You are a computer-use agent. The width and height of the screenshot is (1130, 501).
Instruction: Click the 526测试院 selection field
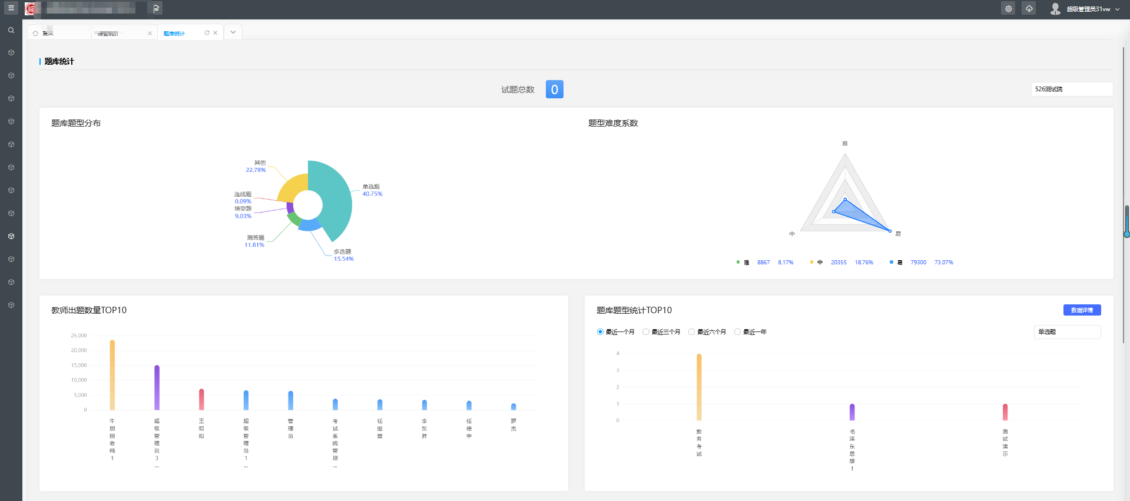(1071, 89)
